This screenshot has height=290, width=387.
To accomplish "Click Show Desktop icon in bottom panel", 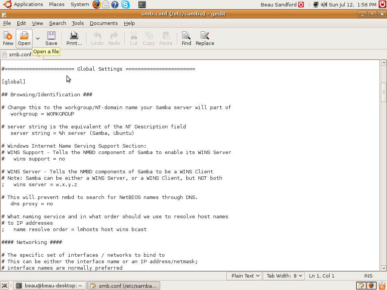I will coord(5,285).
